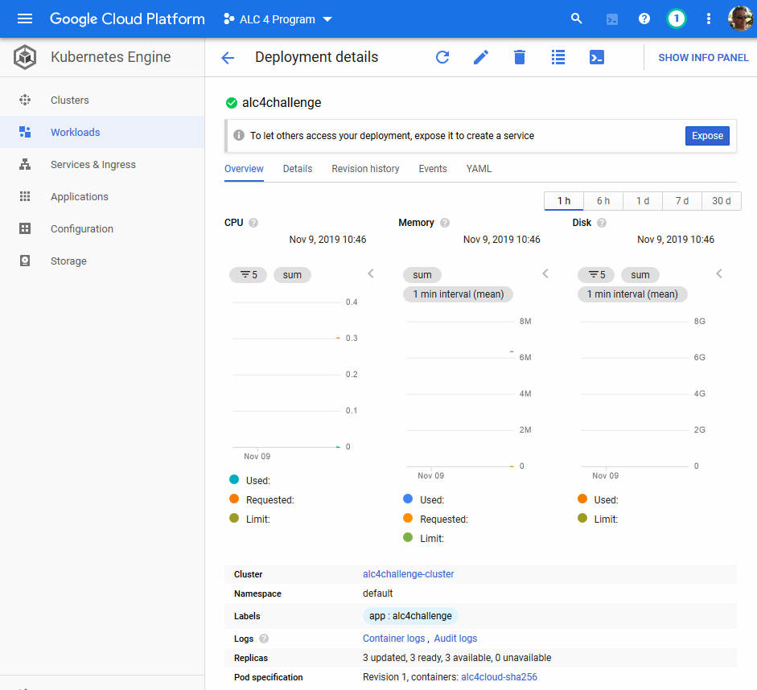757x690 pixels.
Task: Collapse the CPU chart legend chevron
Action: click(371, 273)
